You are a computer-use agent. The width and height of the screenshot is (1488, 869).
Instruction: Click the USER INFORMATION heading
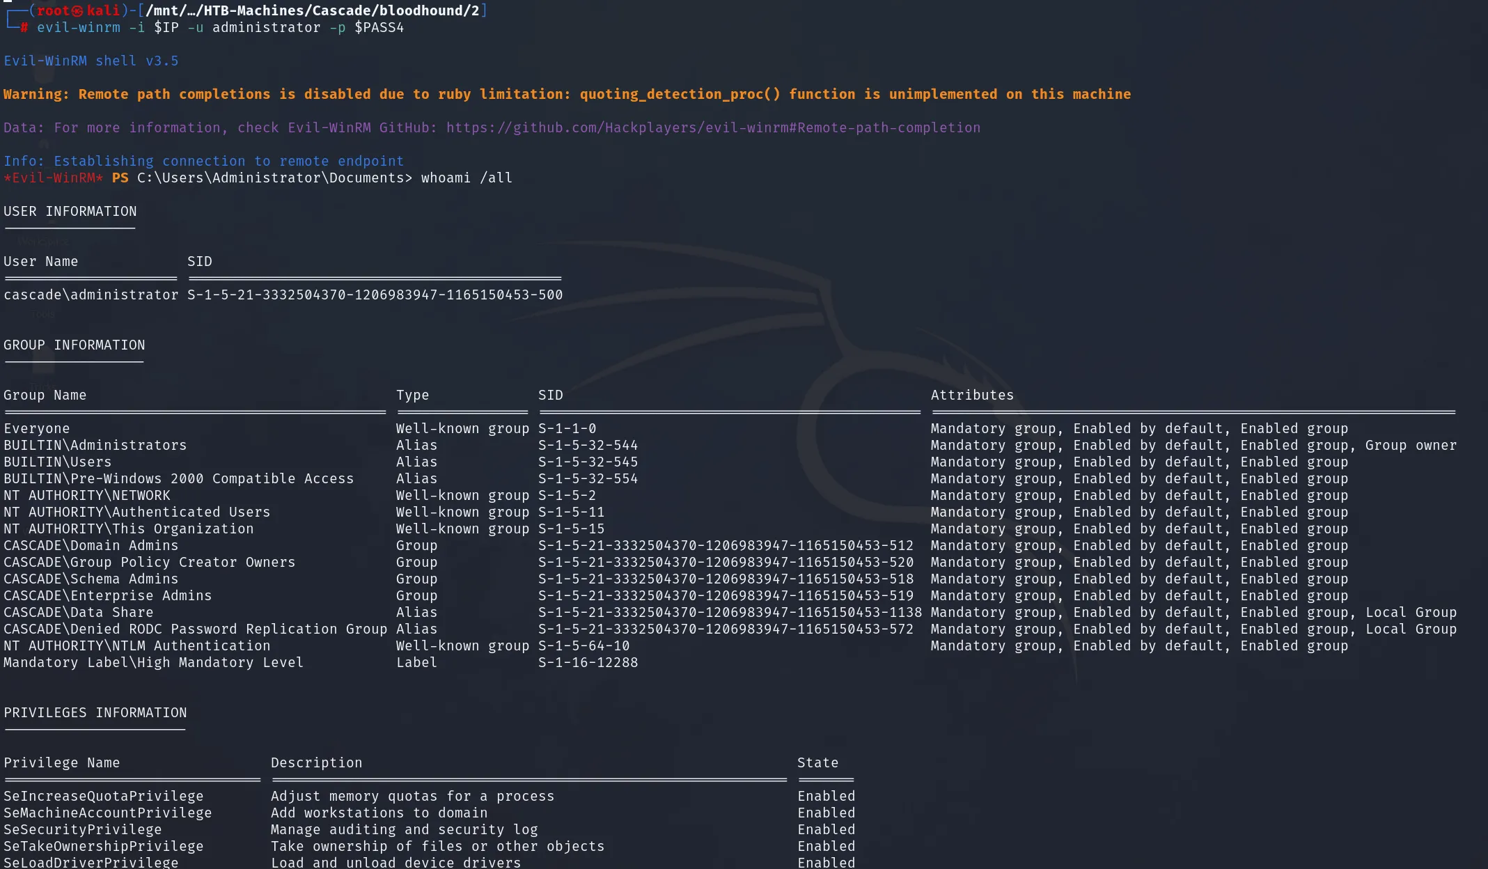click(x=70, y=211)
